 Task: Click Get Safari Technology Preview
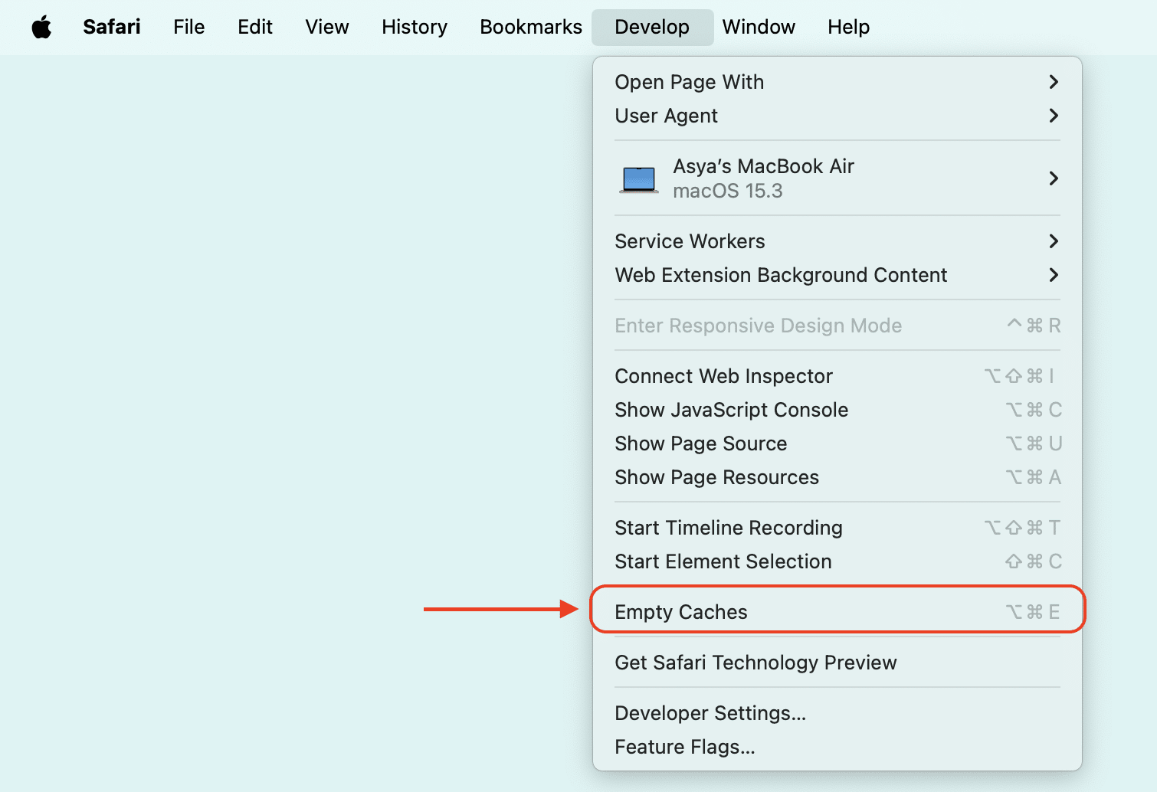tap(837, 663)
